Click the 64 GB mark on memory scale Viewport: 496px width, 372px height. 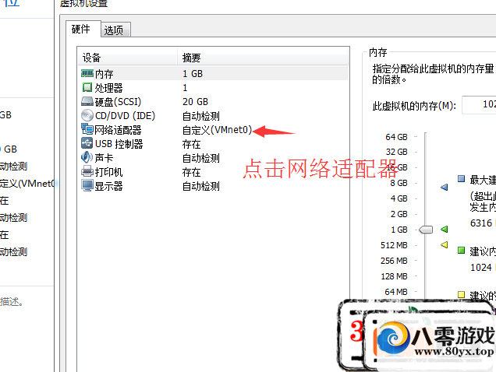tap(396, 137)
